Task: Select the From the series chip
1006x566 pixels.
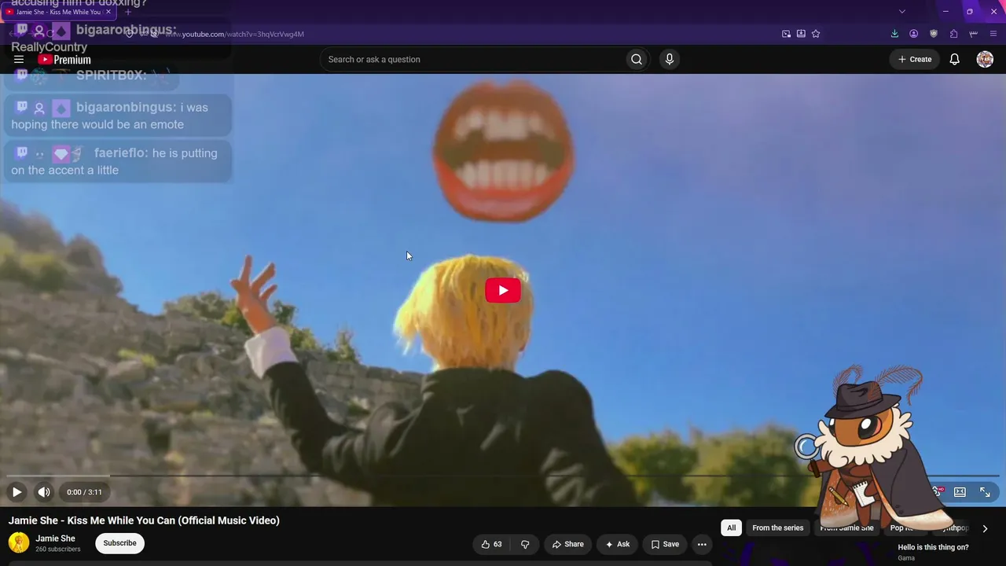Action: click(x=777, y=528)
